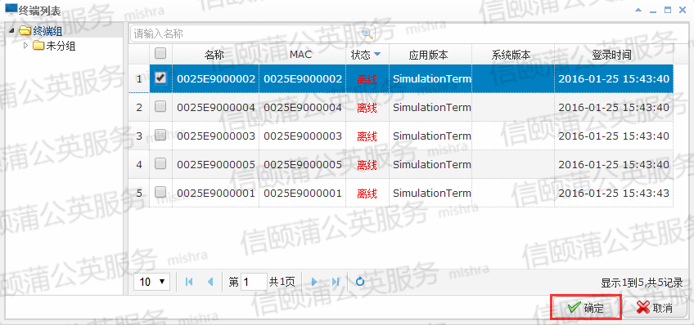Tick the select-all header checkbox
The width and height of the screenshot is (694, 325).
click(160, 54)
